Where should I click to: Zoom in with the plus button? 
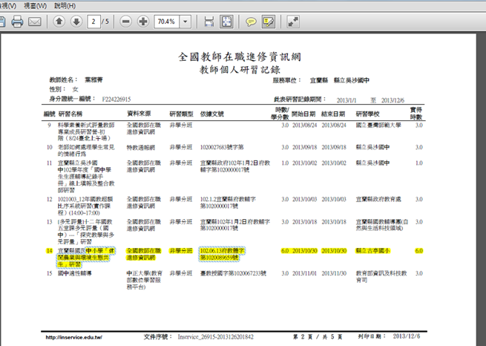click(x=143, y=22)
